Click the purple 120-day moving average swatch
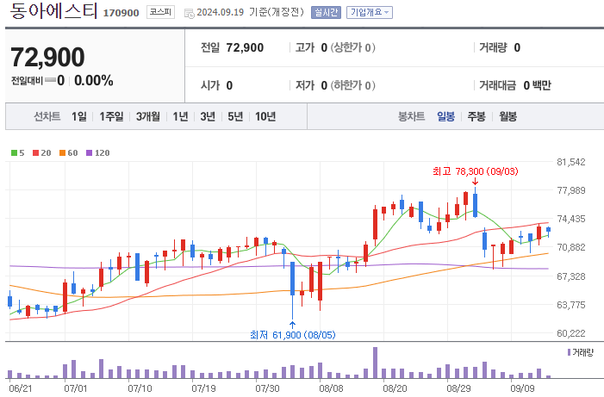This screenshot has width=604, height=397. pos(90,153)
